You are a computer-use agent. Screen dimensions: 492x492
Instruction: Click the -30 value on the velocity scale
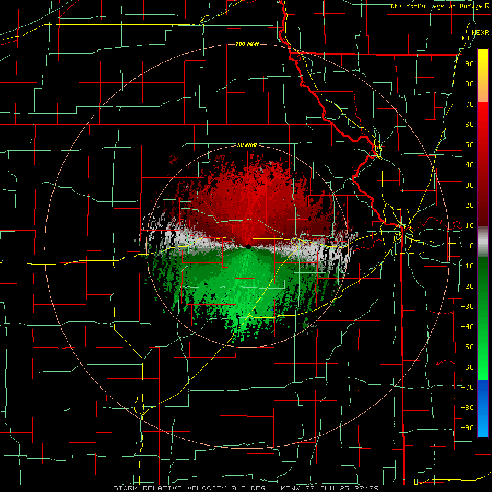point(467,306)
